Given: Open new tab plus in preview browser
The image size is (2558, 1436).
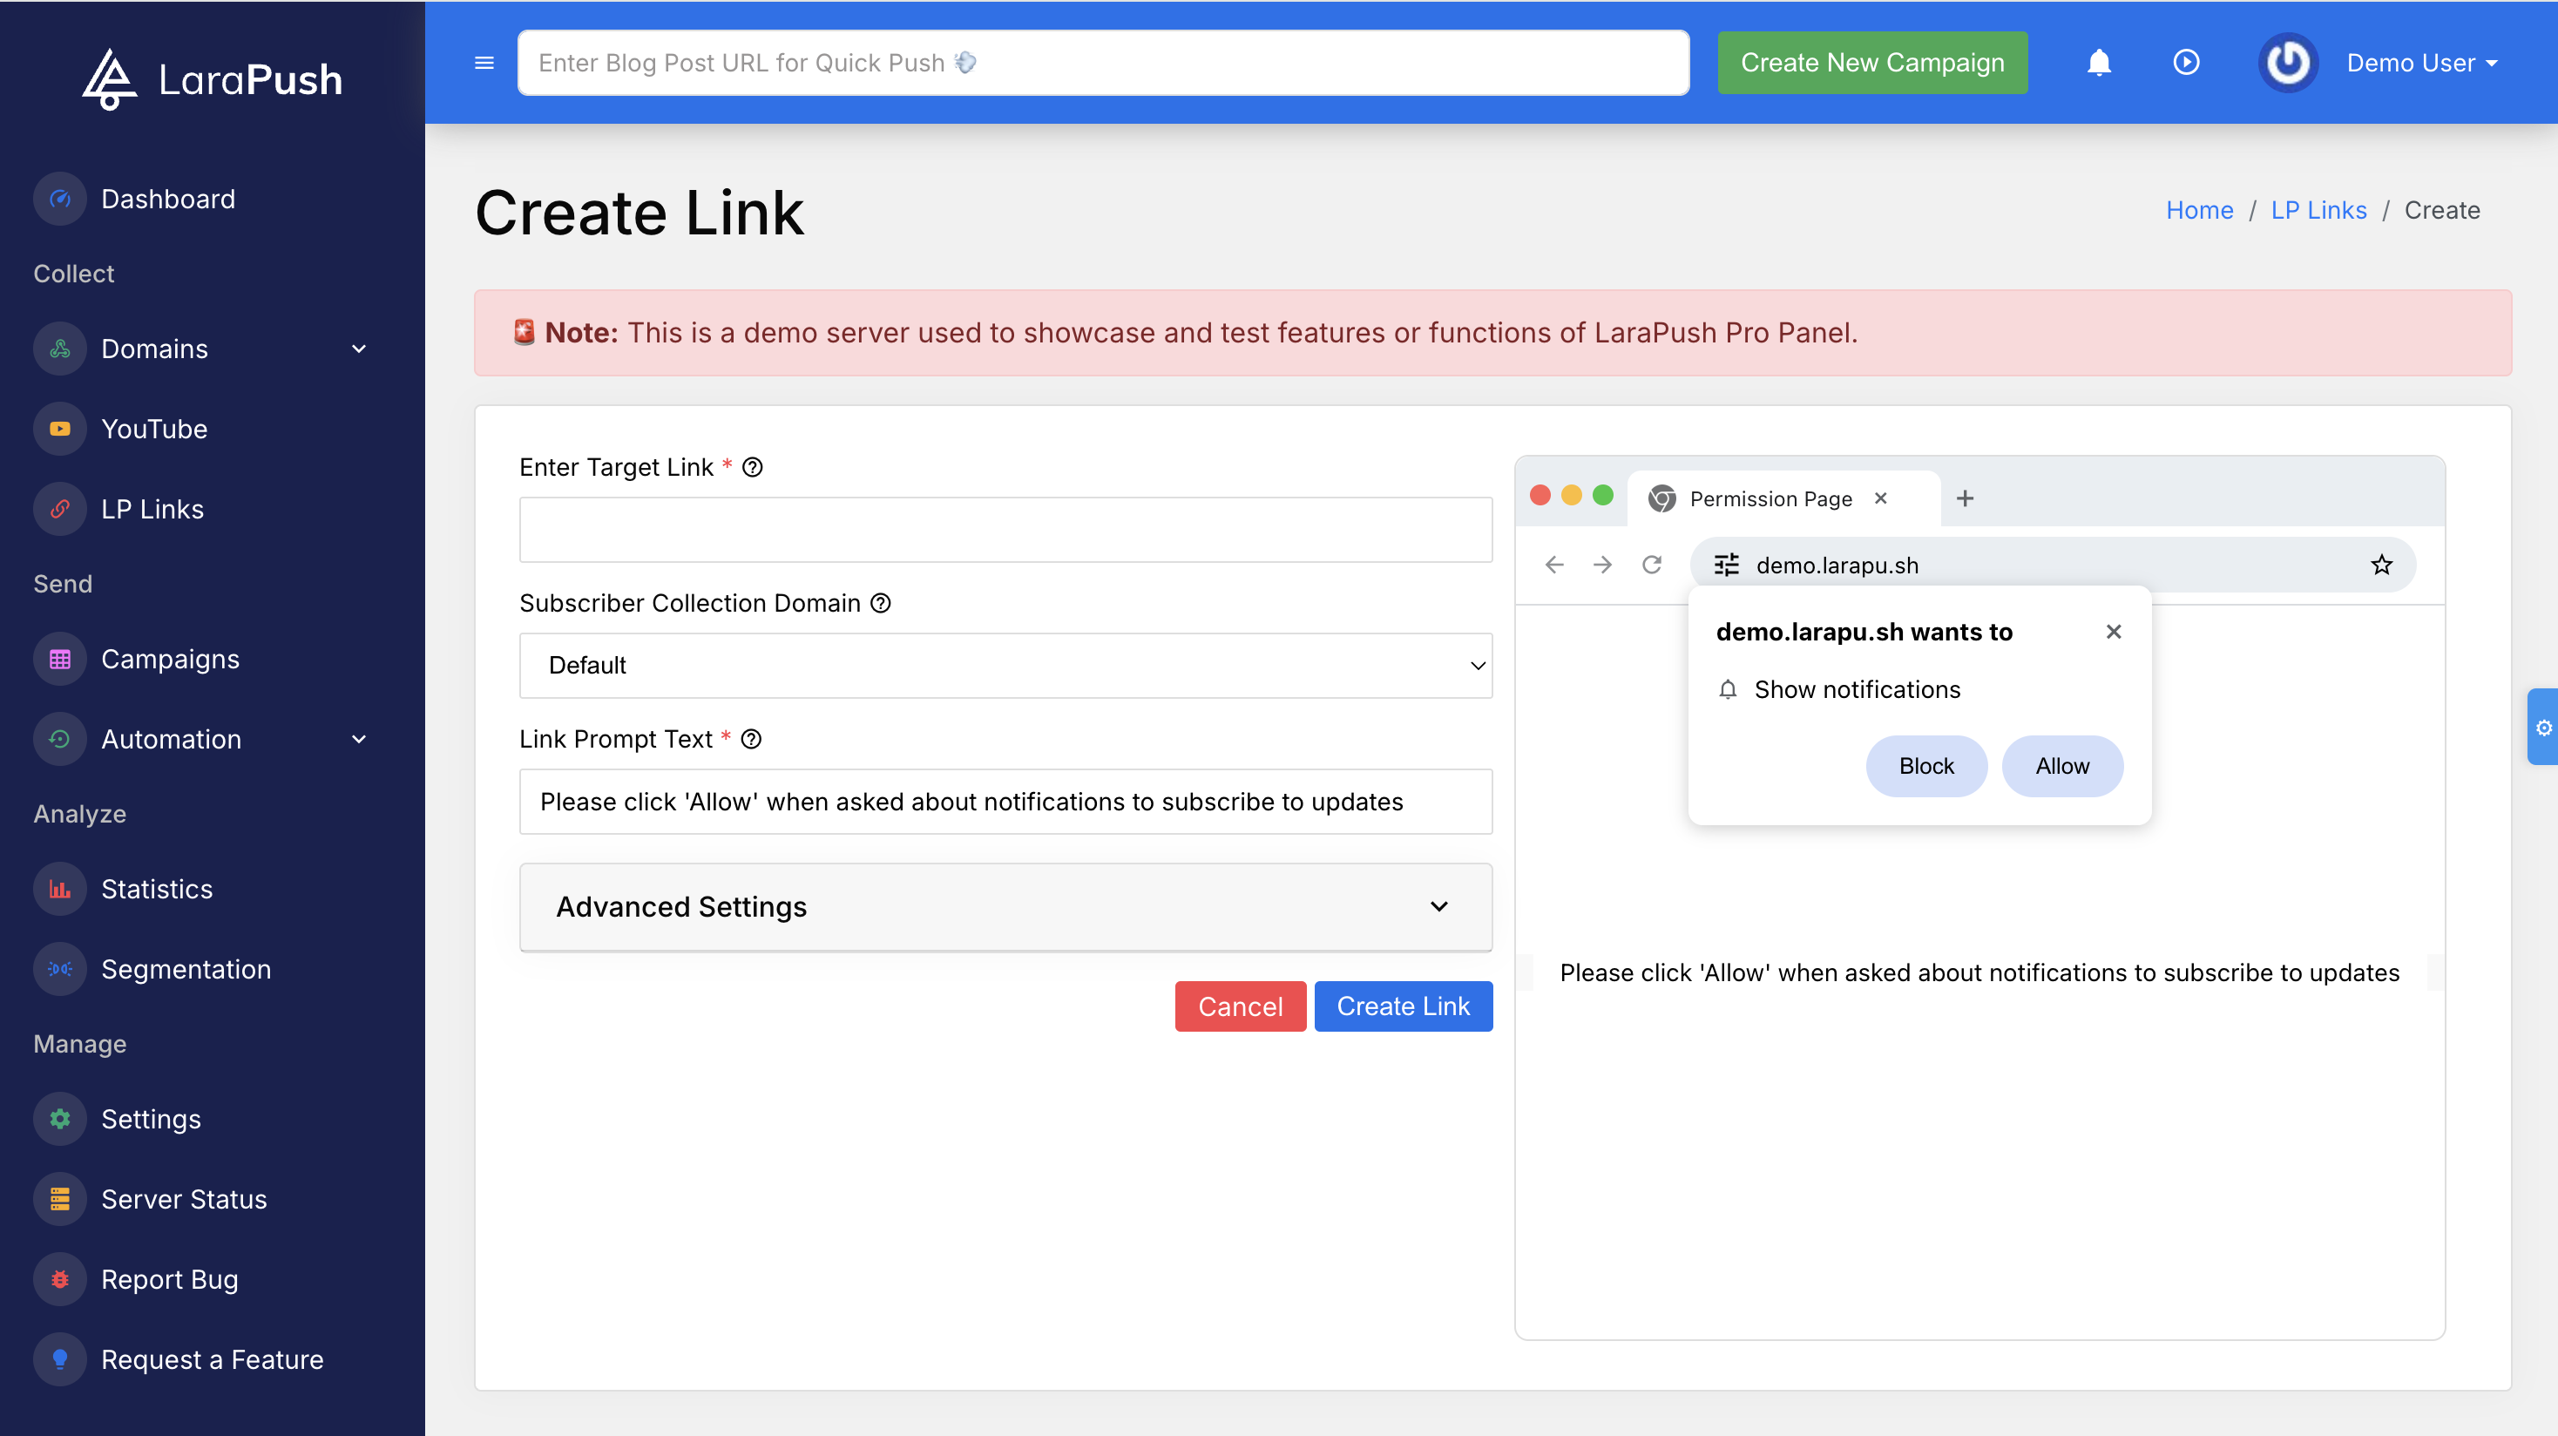Looking at the screenshot, I should coord(1964,498).
